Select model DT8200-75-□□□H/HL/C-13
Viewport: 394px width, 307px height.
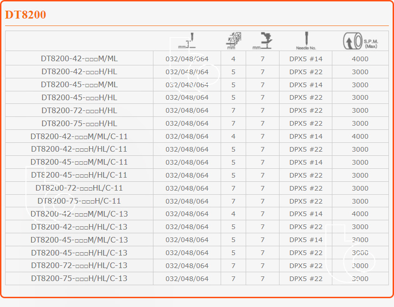[79, 278]
